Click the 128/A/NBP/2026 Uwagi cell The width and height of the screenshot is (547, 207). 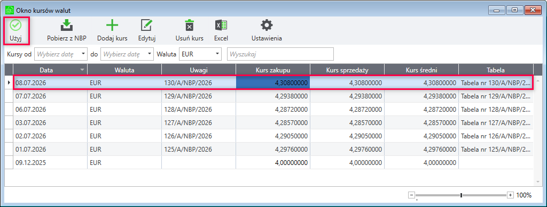point(199,110)
